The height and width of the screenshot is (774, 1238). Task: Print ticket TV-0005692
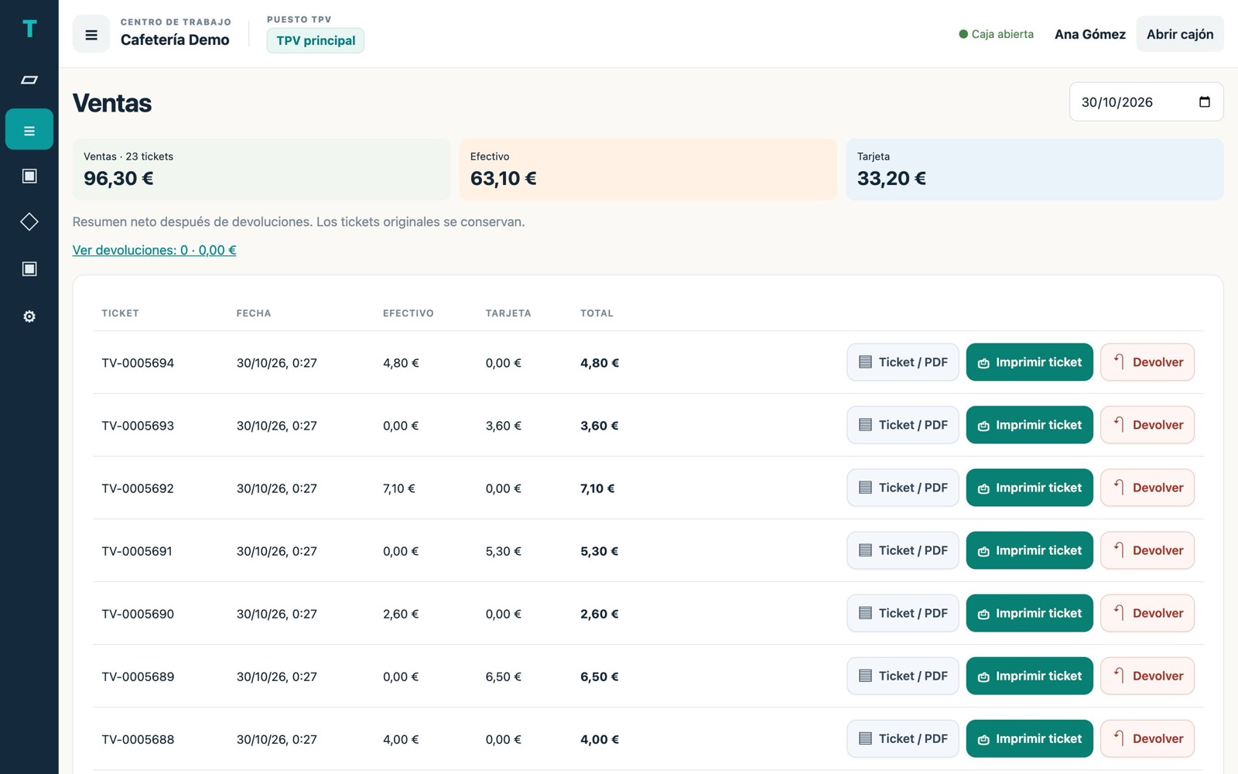pyautogui.click(x=1029, y=488)
